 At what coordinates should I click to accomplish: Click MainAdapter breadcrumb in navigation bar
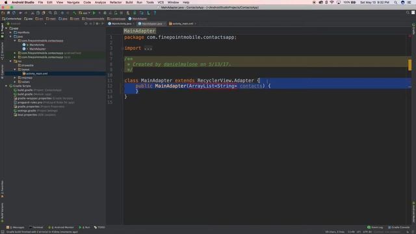click(138, 19)
